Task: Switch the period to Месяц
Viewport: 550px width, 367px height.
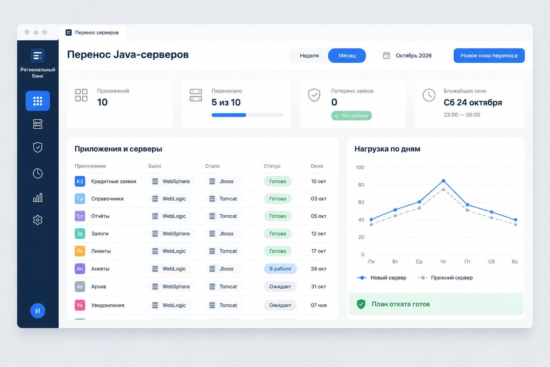Action: (x=347, y=56)
